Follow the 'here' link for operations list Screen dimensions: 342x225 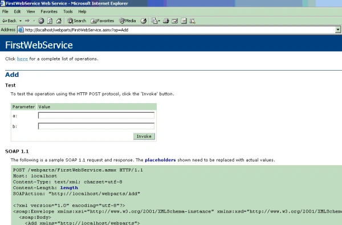coord(22,59)
